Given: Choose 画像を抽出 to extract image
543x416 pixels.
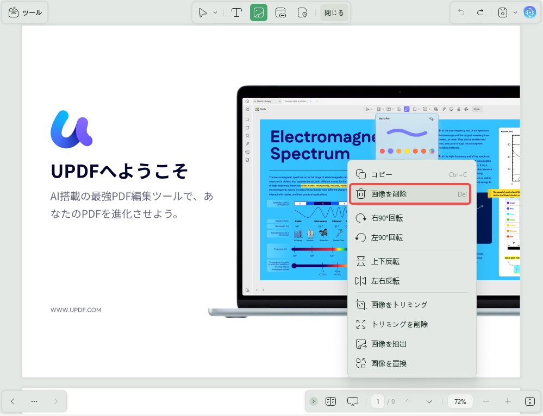Looking at the screenshot, I should coord(411,344).
